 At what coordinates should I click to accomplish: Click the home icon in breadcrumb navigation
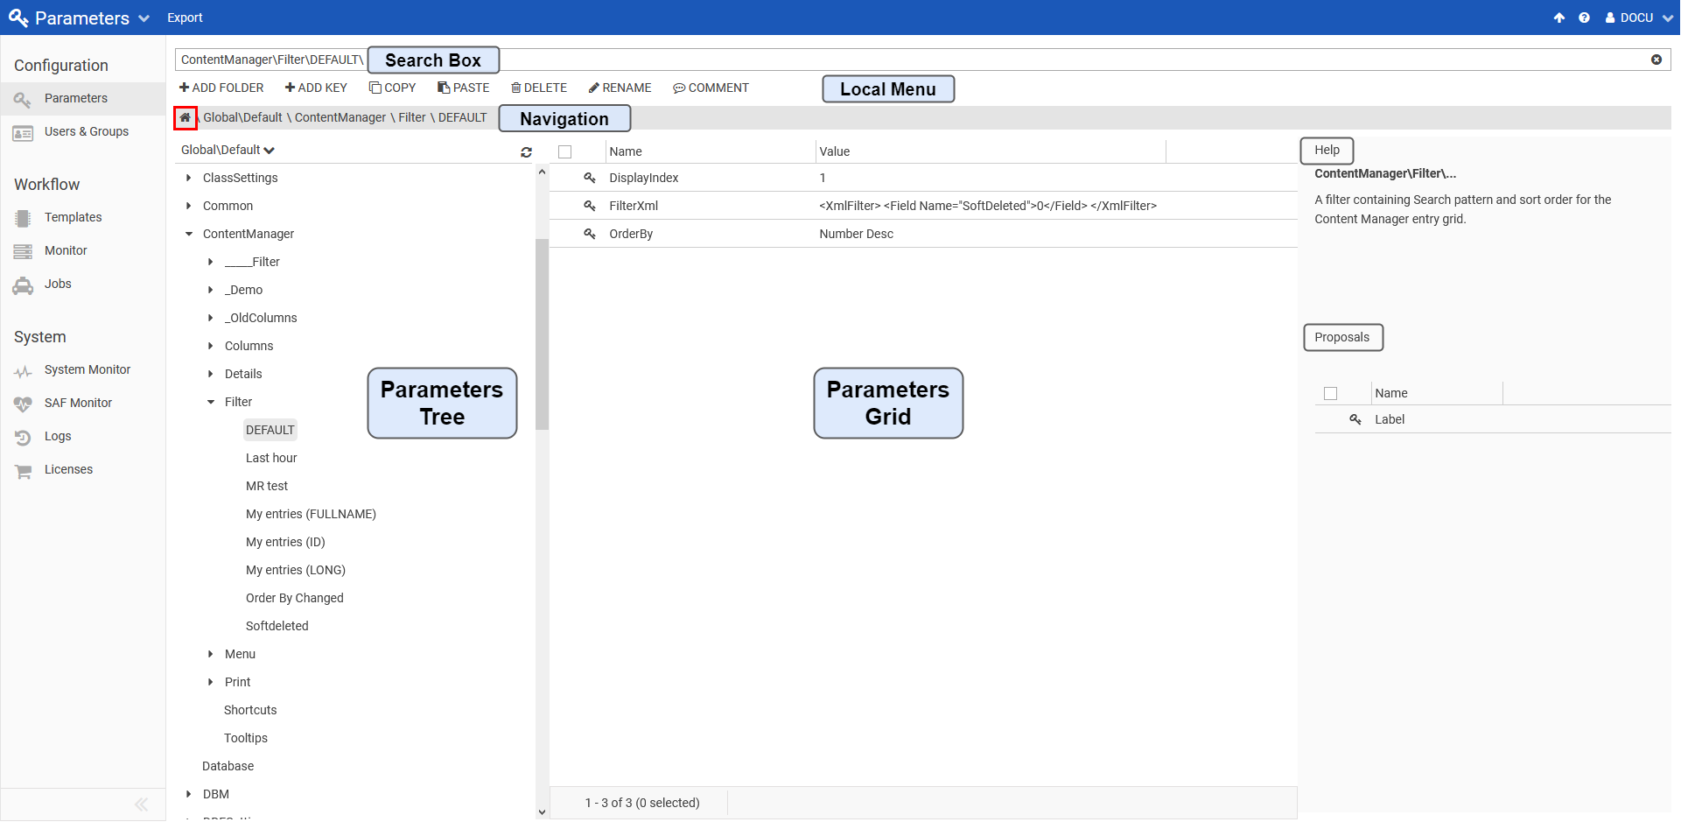[x=185, y=117]
